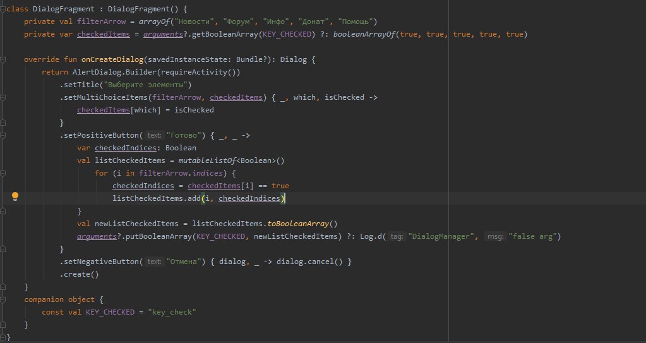
Task: Click the putBooleanArray method call
Action: point(159,236)
